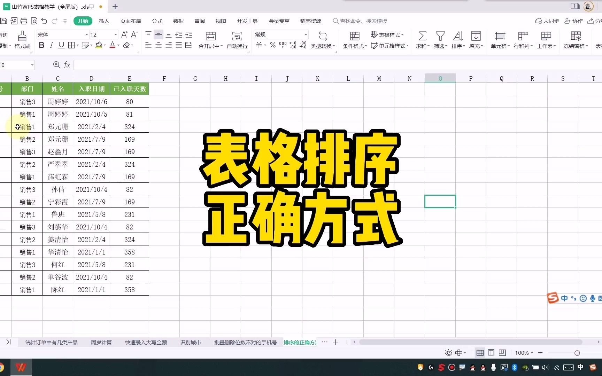This screenshot has width=602, height=376.
Task: Click the 协作 collaboration button
Action: [x=573, y=21]
